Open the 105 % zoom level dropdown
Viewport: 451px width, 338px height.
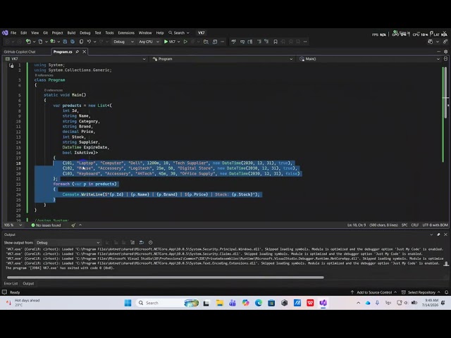tap(13, 225)
